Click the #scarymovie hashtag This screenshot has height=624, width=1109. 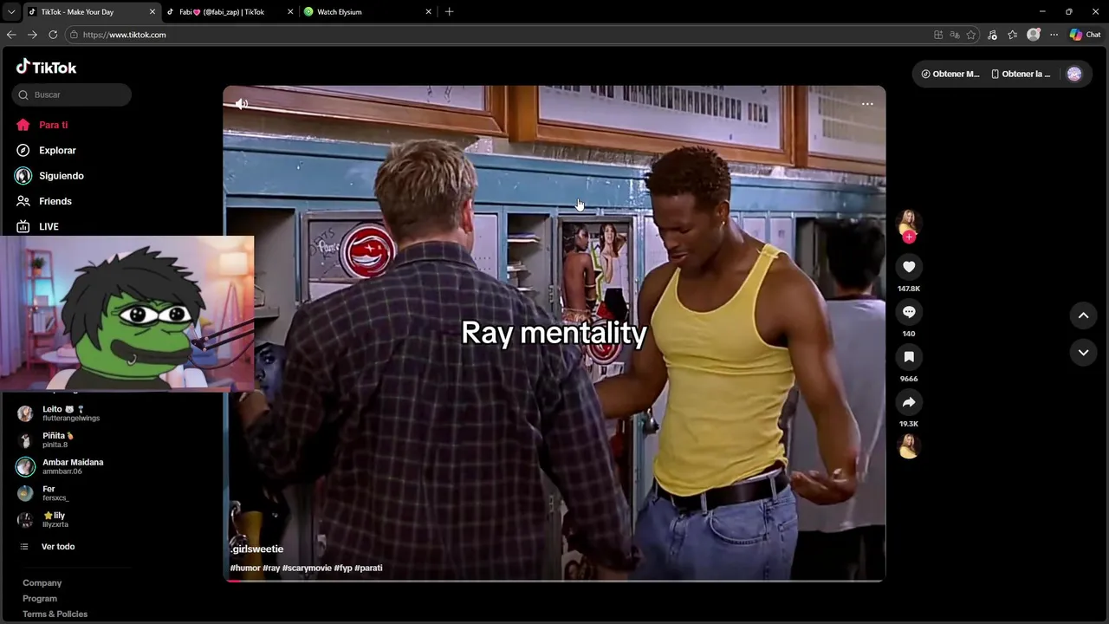pos(307,569)
